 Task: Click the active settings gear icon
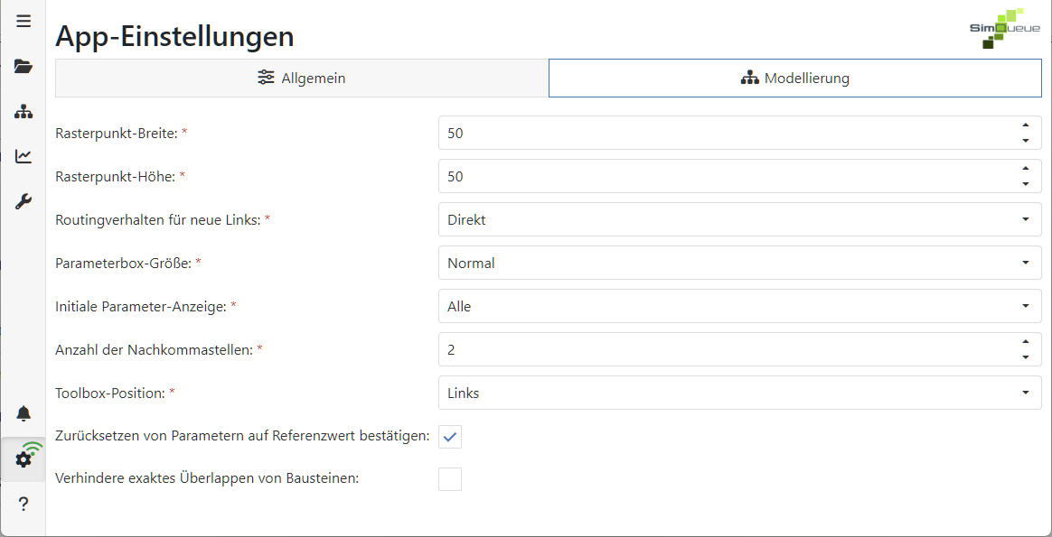pos(22,458)
